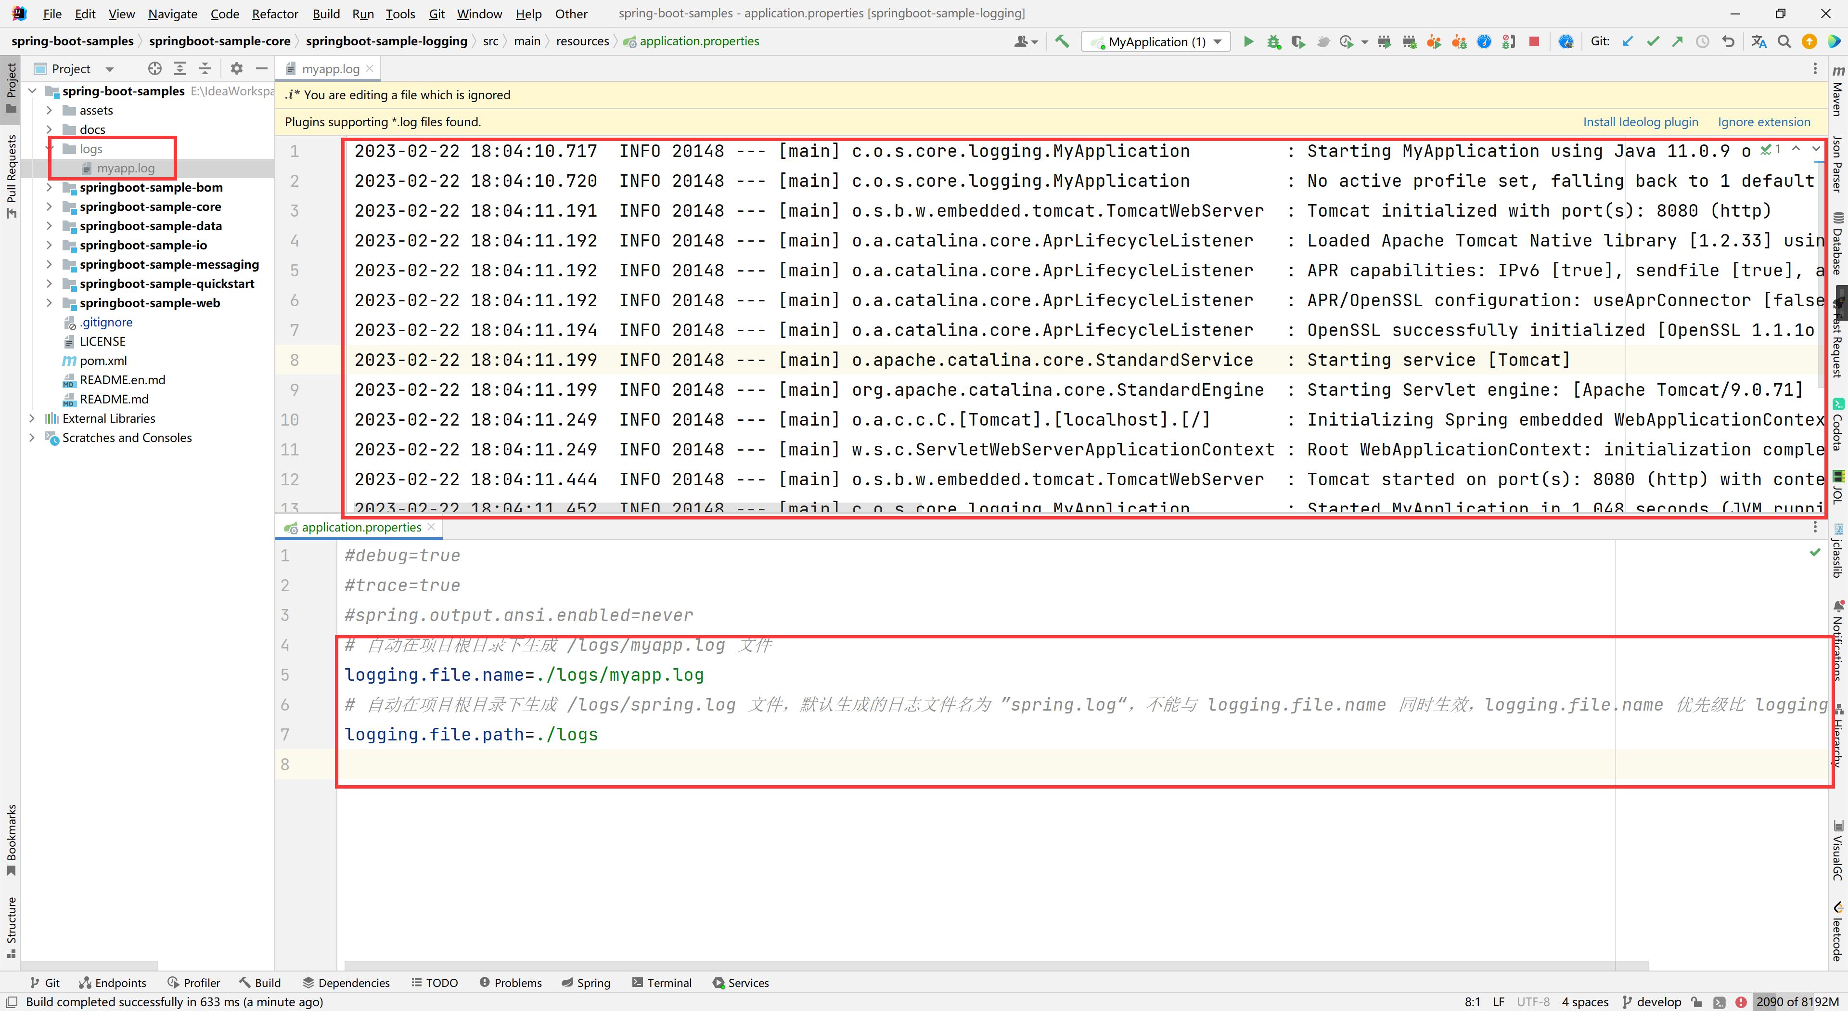Viewport: 1848px width, 1011px height.
Task: Open the Tools menu
Action: pyautogui.click(x=399, y=13)
